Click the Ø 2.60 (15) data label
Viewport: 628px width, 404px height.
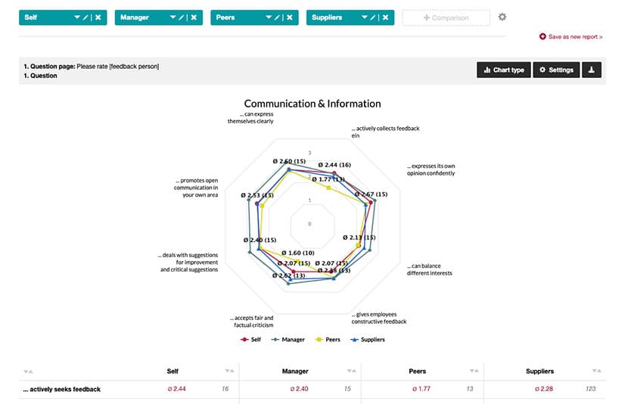(x=289, y=161)
